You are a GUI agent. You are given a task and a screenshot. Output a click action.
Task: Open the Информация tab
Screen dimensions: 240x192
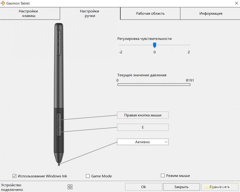(x=211, y=13)
